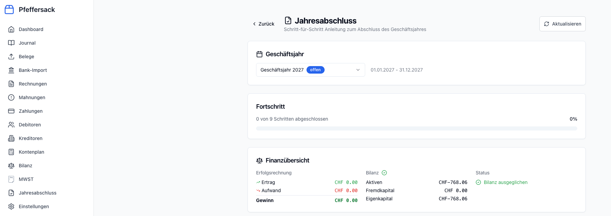Click the Fortschritt progress bar
Viewport: 611px width, 216px height.
coord(416,128)
